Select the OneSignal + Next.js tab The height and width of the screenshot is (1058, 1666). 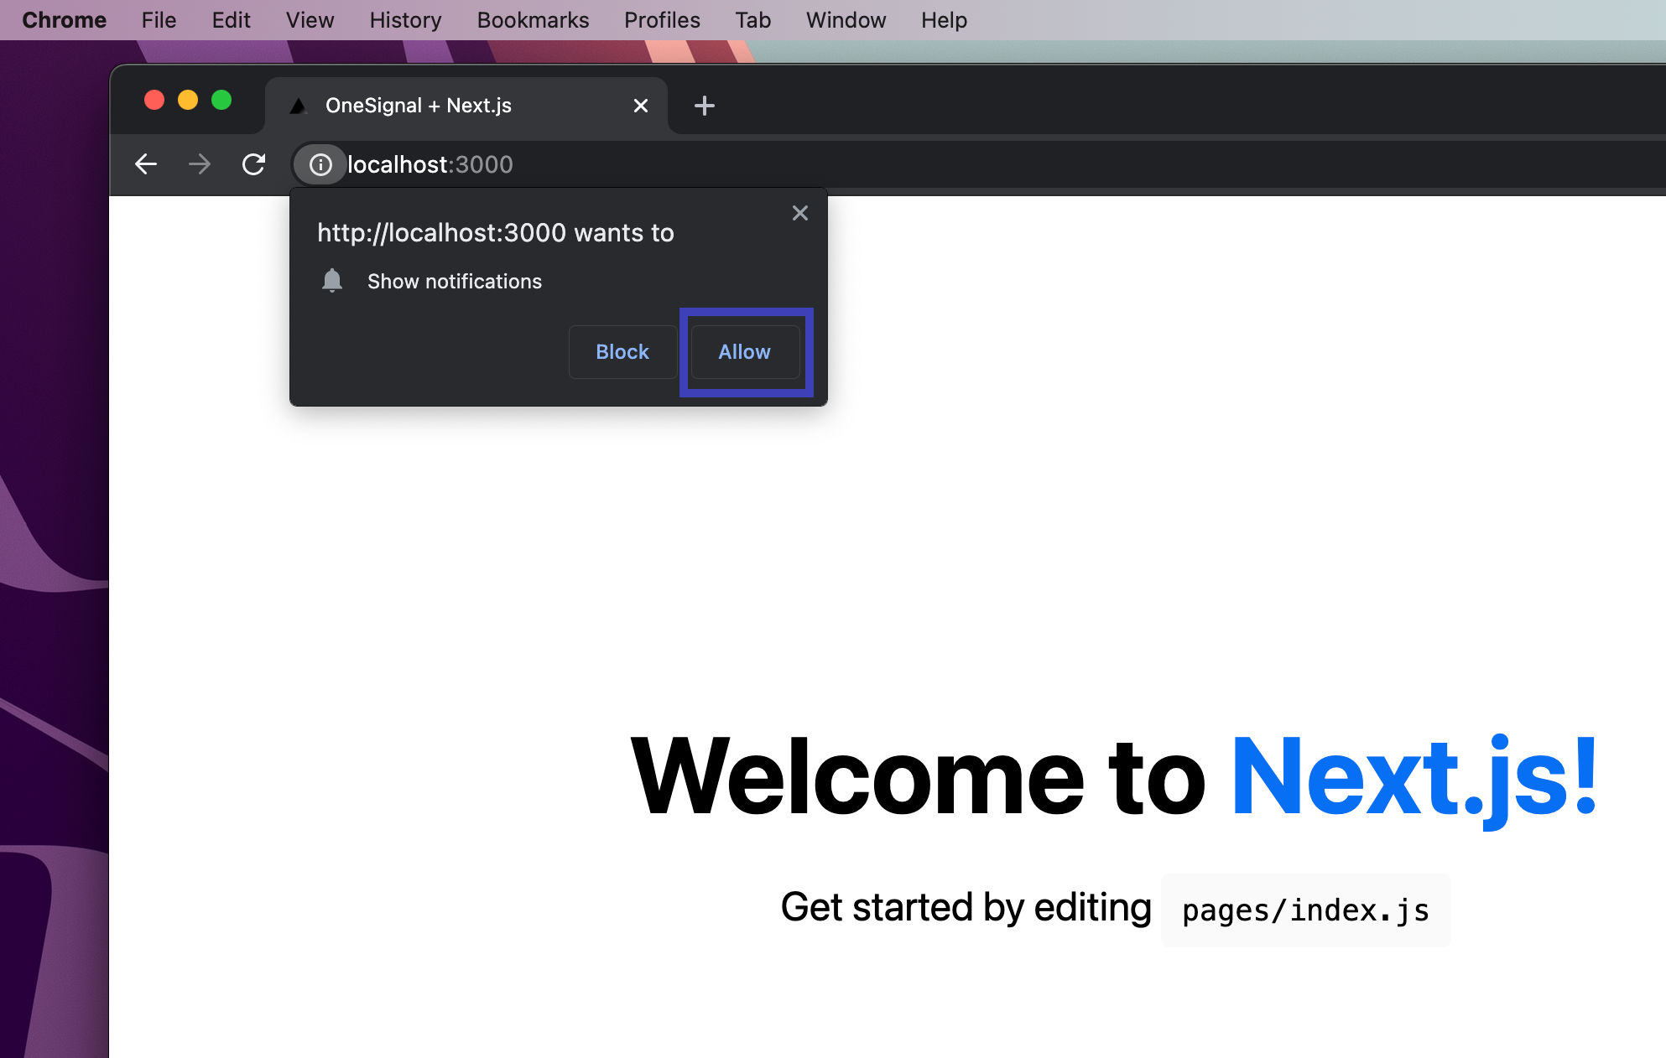466,106
